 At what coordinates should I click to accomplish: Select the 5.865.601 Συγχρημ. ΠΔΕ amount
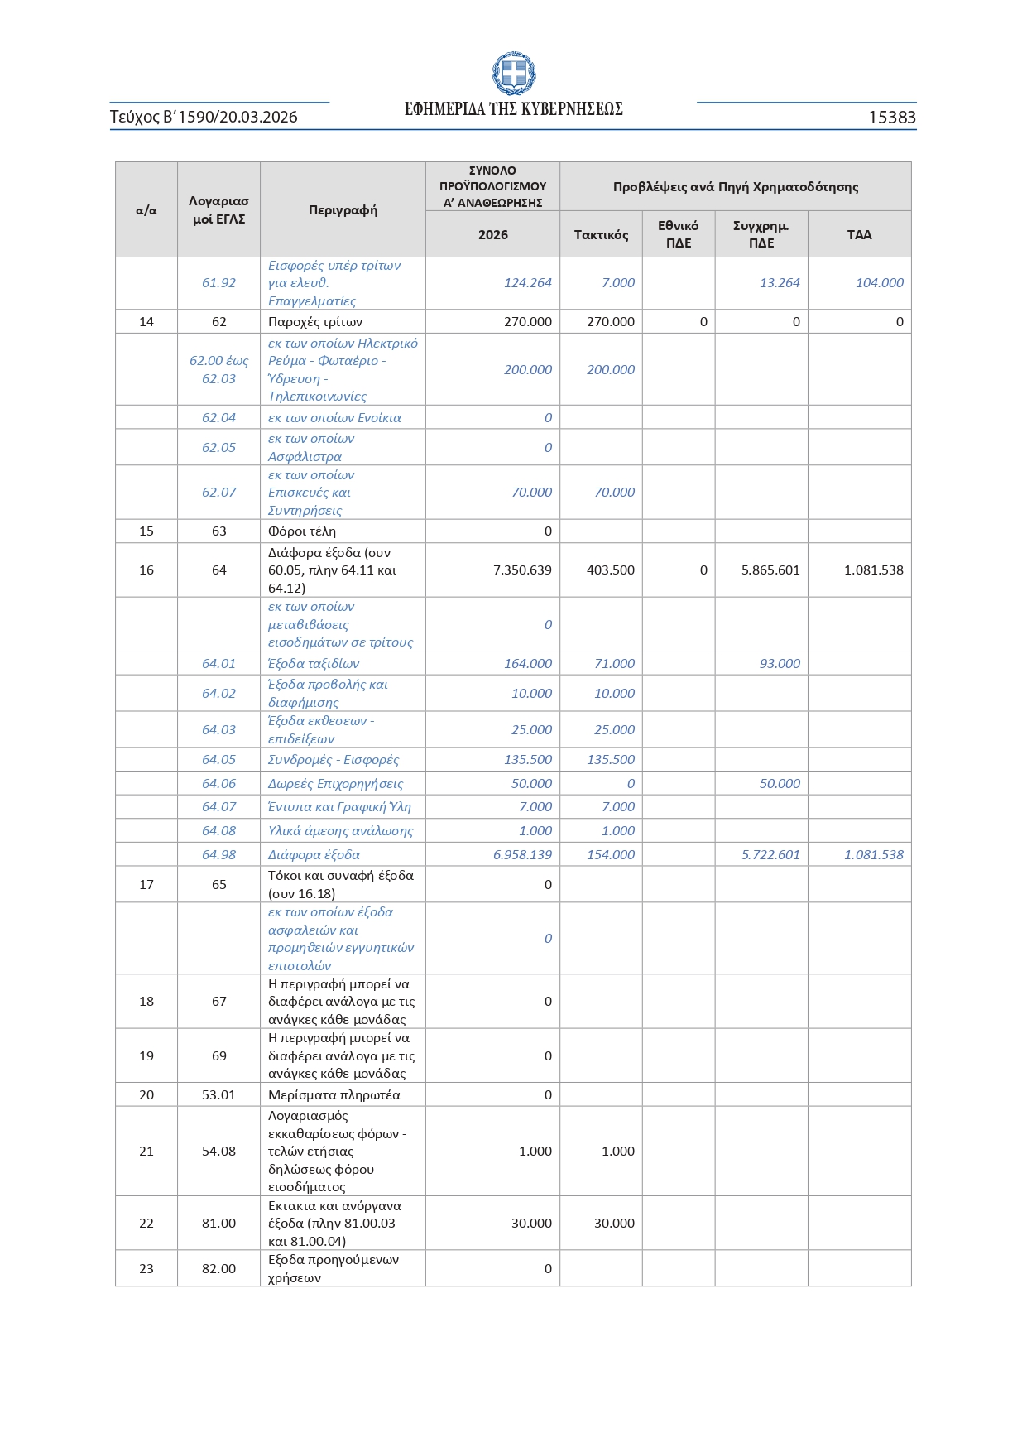770,570
